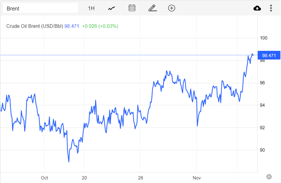The height and width of the screenshot is (183, 281).
Task: Select the Oct label on time axis
Action: point(44,178)
